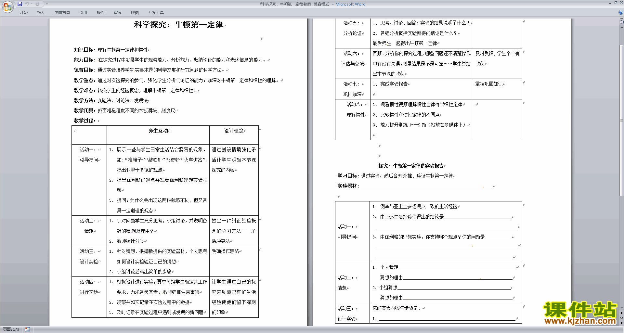Open the 插入 ribbon tab
The image size is (624, 333).
(41, 12)
